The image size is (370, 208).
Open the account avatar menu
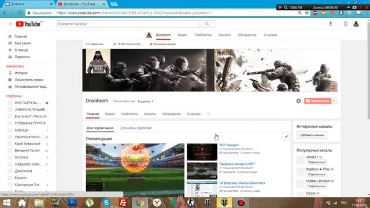(356, 24)
